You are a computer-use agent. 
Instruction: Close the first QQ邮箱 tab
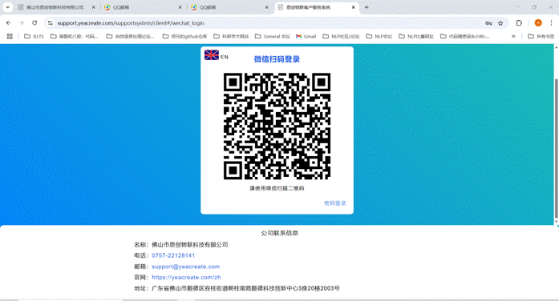pos(180,7)
